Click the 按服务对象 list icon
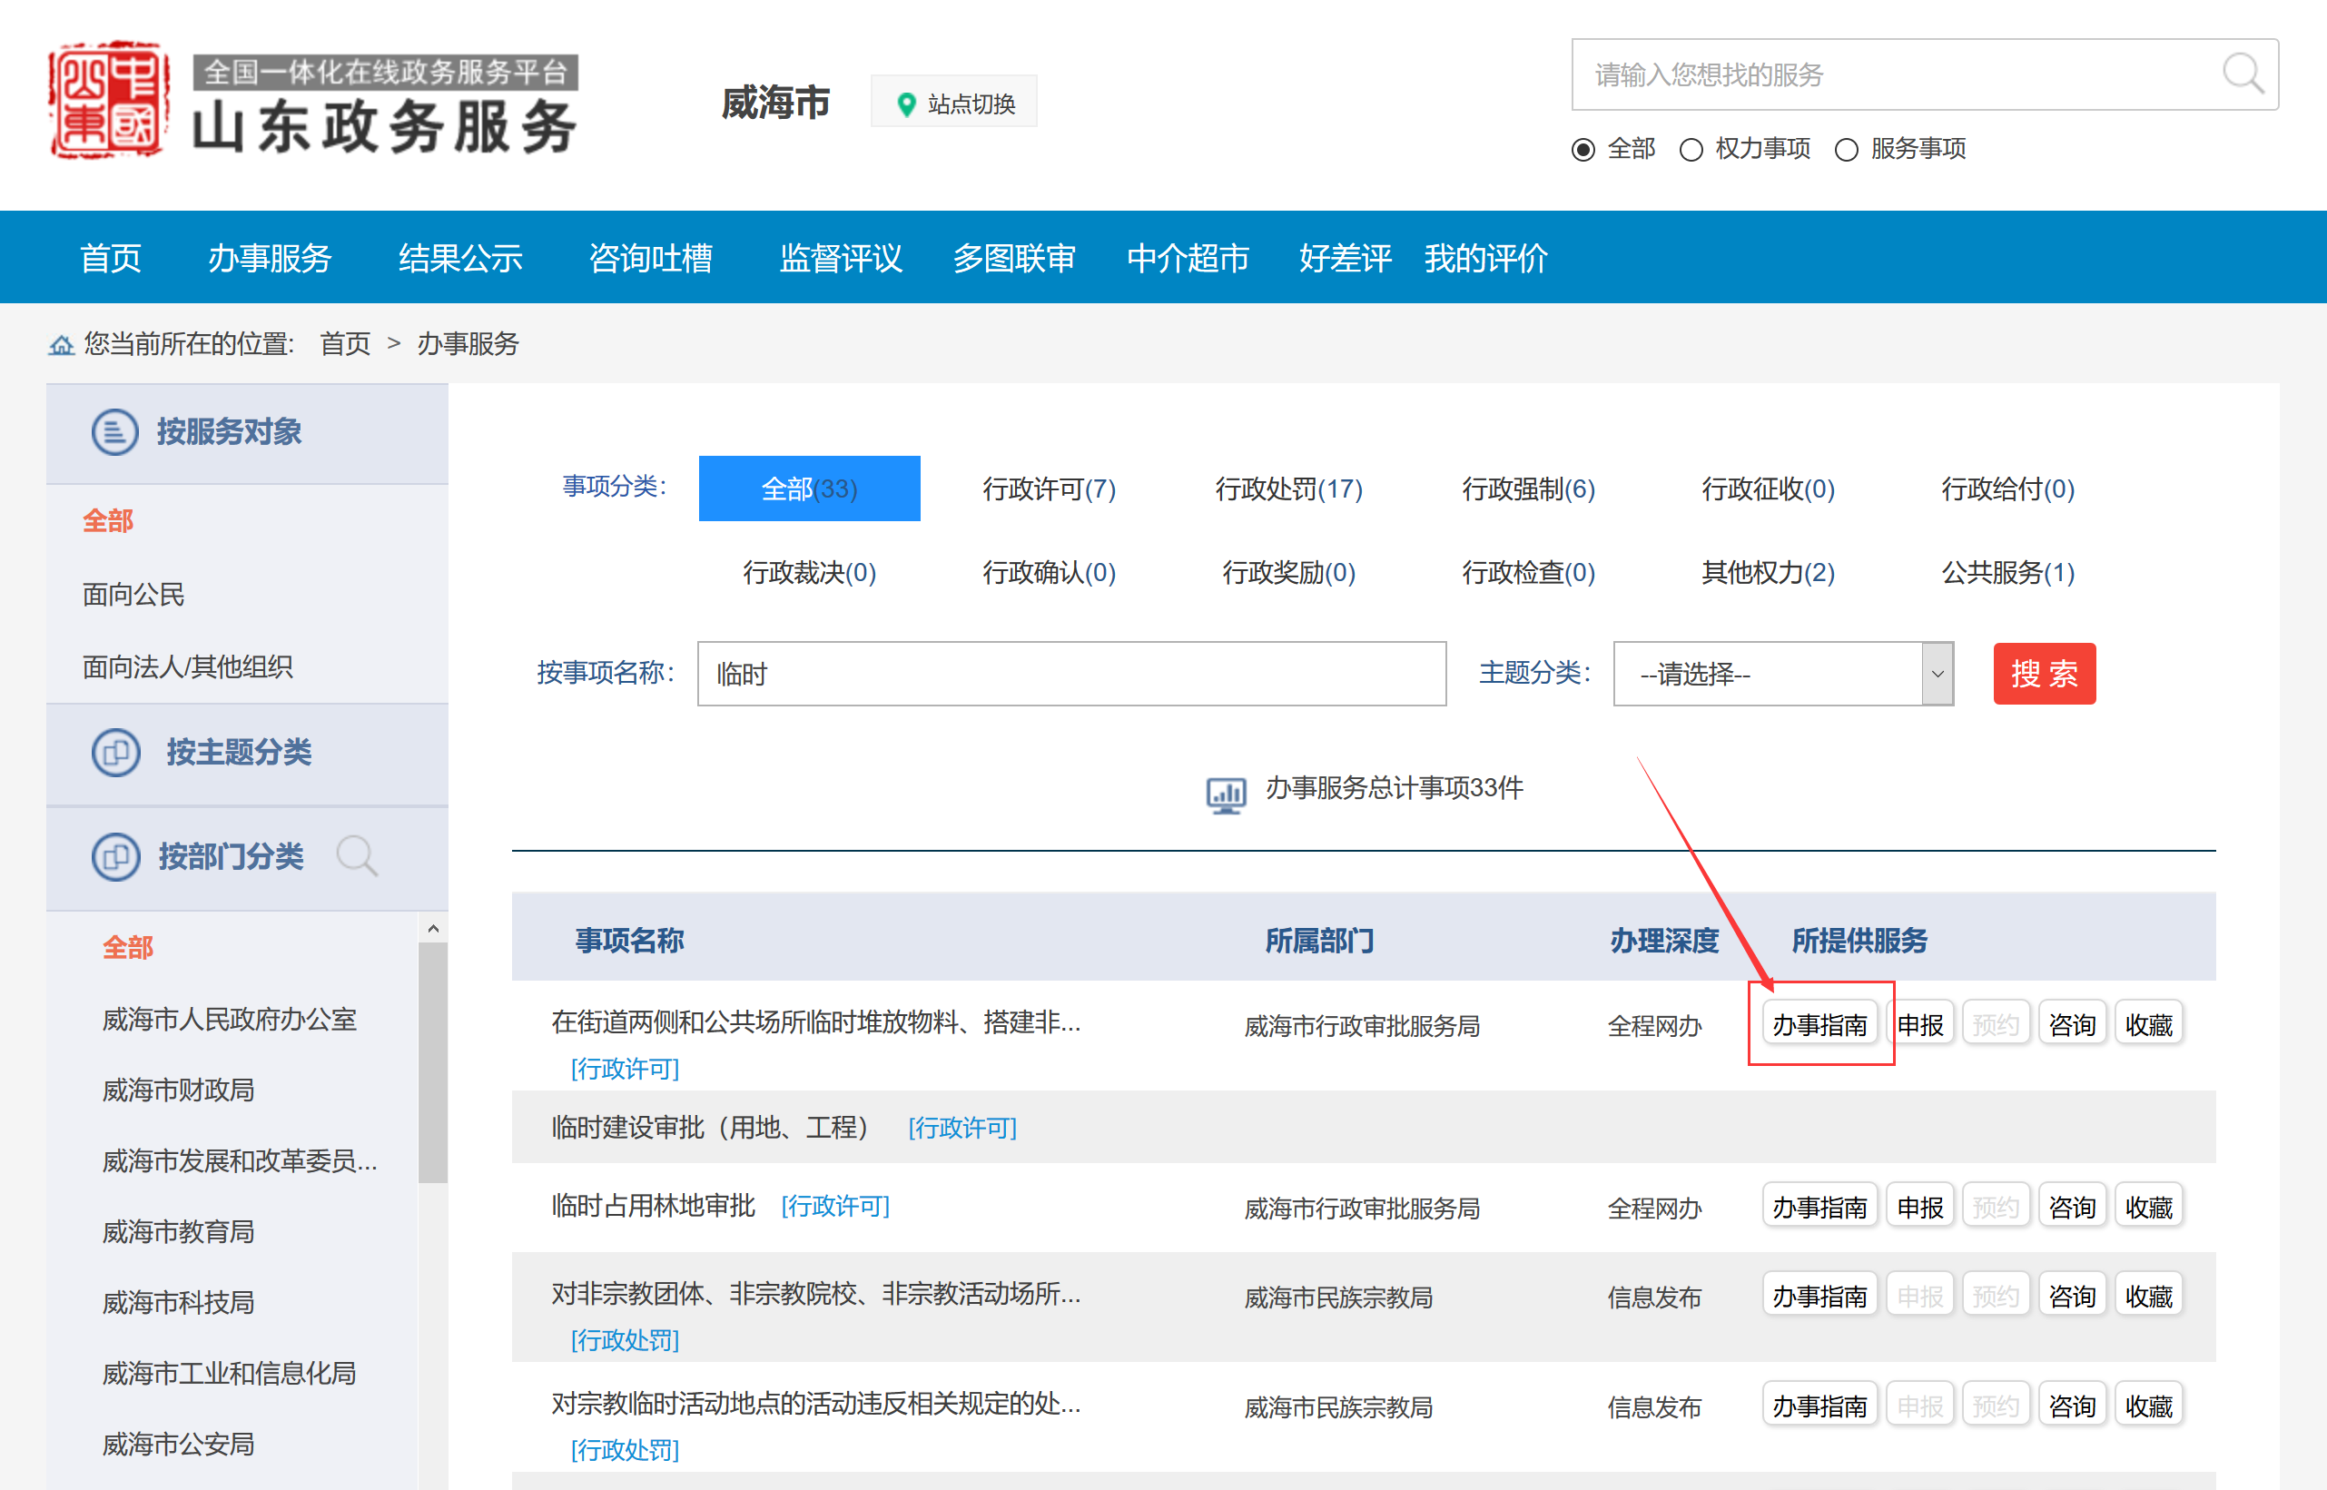Viewport: 2327px width, 1490px height. (114, 431)
